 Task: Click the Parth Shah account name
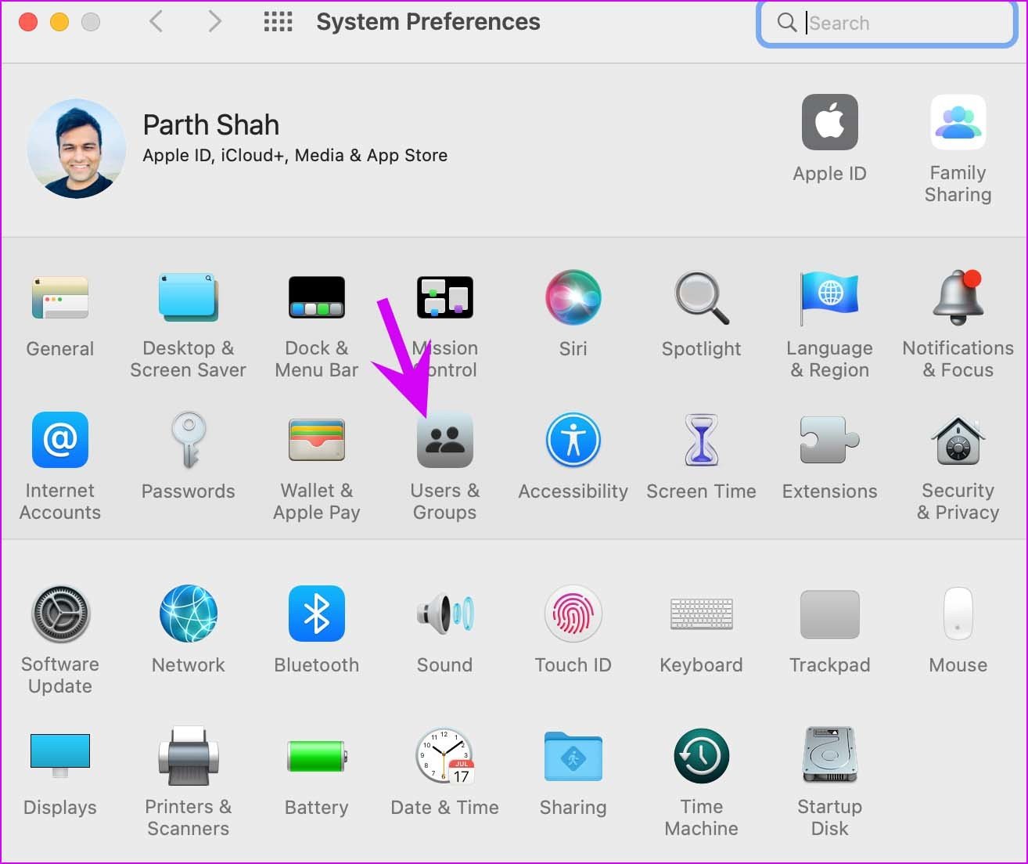point(210,124)
